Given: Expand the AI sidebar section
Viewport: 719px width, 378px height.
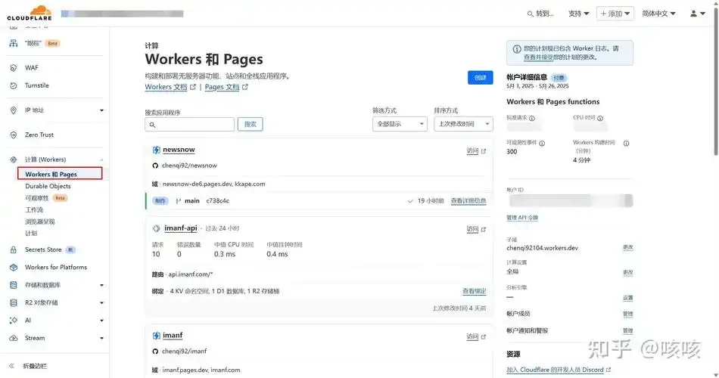Looking at the screenshot, I should pos(102,321).
